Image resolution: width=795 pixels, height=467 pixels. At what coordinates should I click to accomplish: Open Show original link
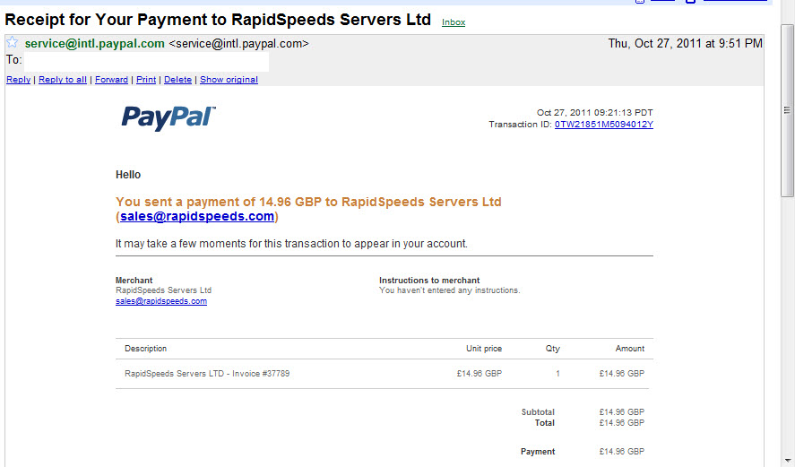click(x=229, y=80)
